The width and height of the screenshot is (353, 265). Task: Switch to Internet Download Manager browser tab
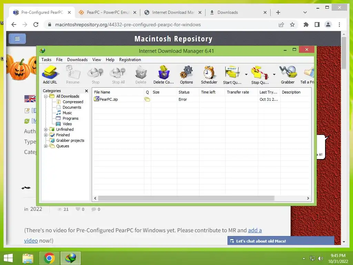(x=172, y=12)
